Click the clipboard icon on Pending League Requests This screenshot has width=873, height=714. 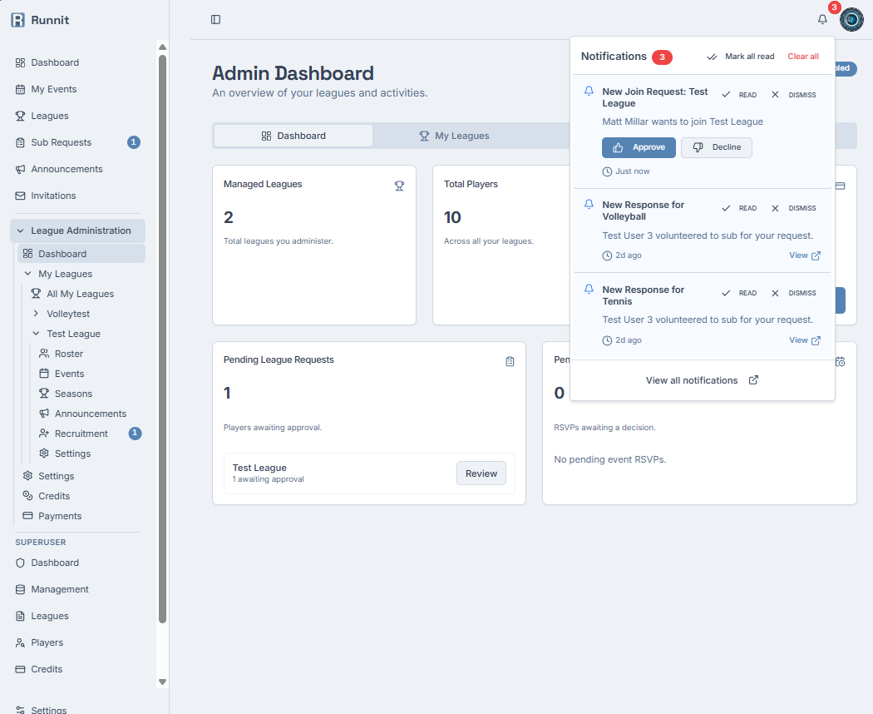pyautogui.click(x=510, y=362)
